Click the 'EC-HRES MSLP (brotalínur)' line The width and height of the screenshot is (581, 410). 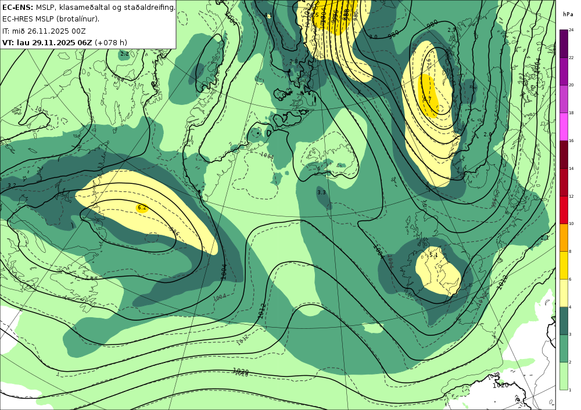pyautogui.click(x=51, y=19)
